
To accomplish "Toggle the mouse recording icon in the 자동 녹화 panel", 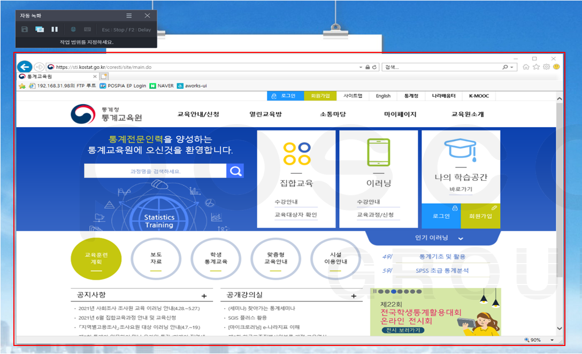I will pos(73,29).
